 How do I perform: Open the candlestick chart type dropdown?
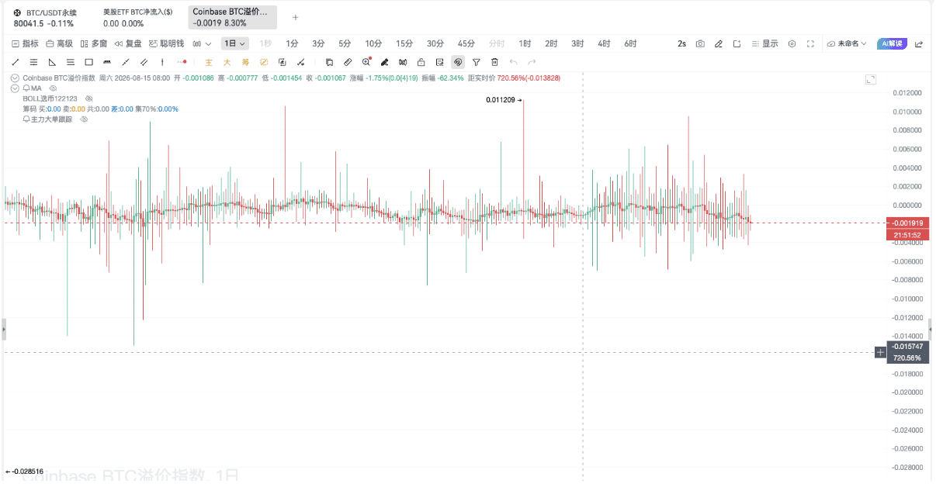click(202, 44)
